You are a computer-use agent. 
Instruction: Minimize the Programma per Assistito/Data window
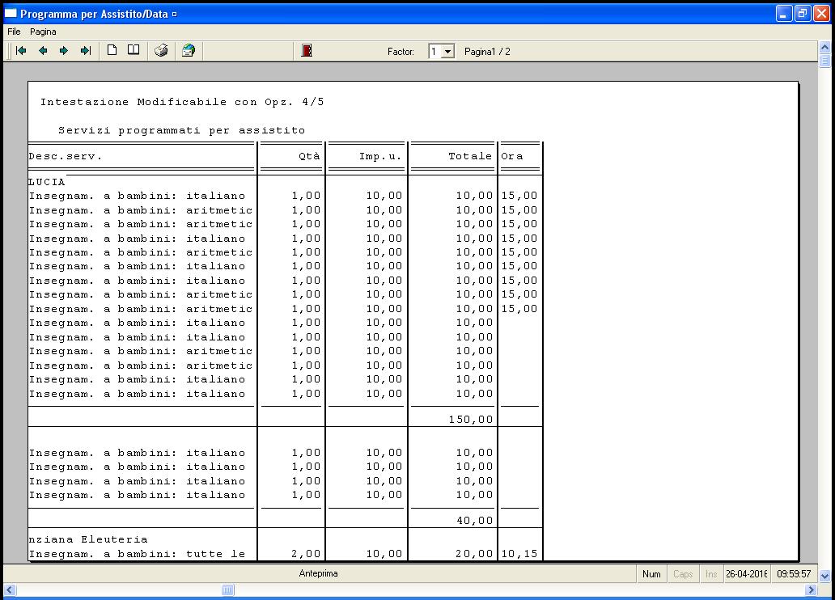tap(784, 13)
